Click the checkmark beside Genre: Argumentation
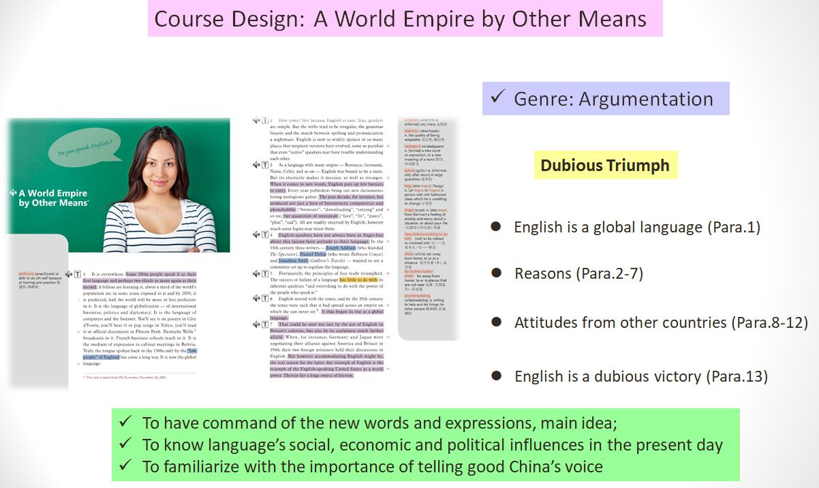Screen dimensions: 819x488 click(x=498, y=99)
